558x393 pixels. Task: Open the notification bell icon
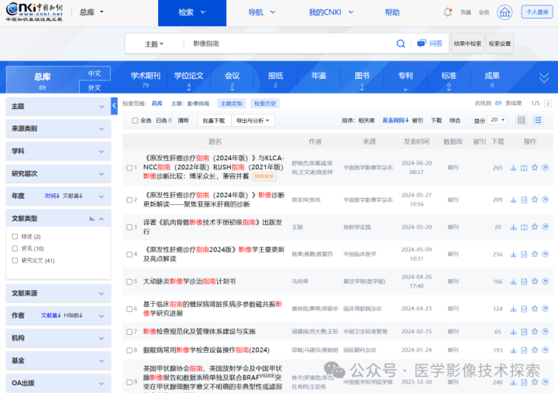point(448,12)
